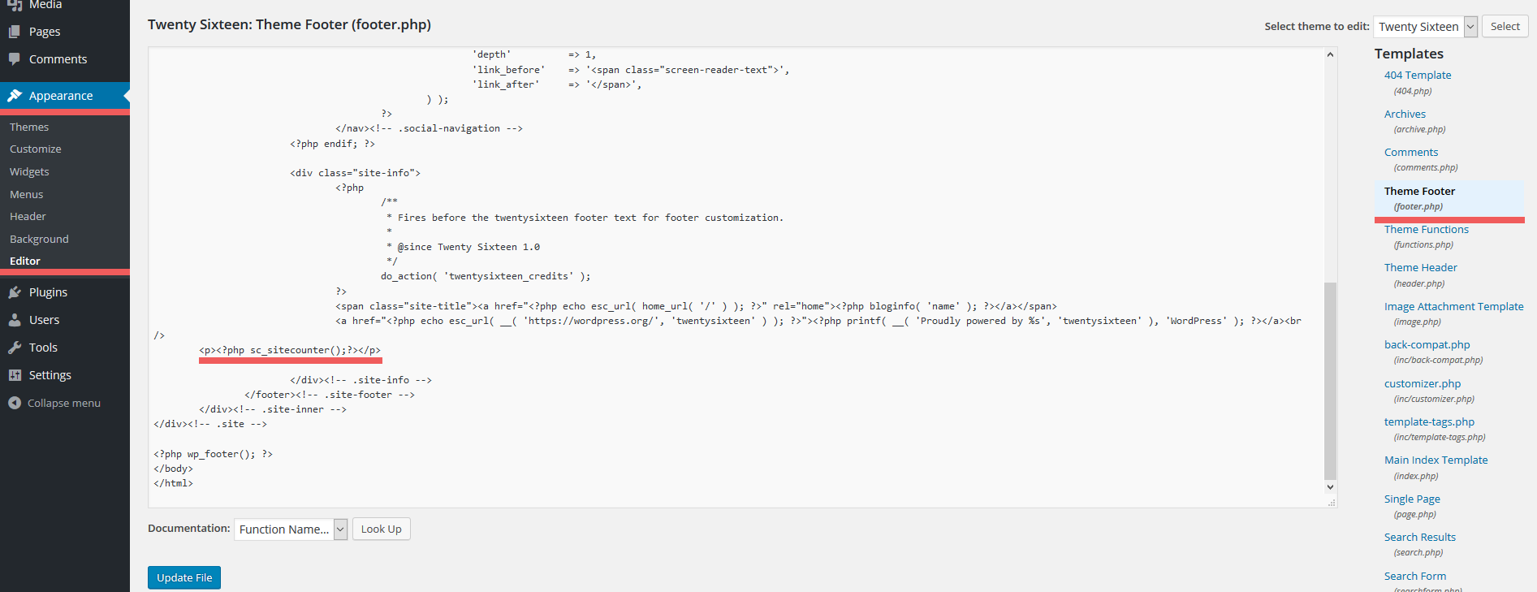Click the code editor scrollbar up arrow
1537x592 pixels.
point(1330,55)
